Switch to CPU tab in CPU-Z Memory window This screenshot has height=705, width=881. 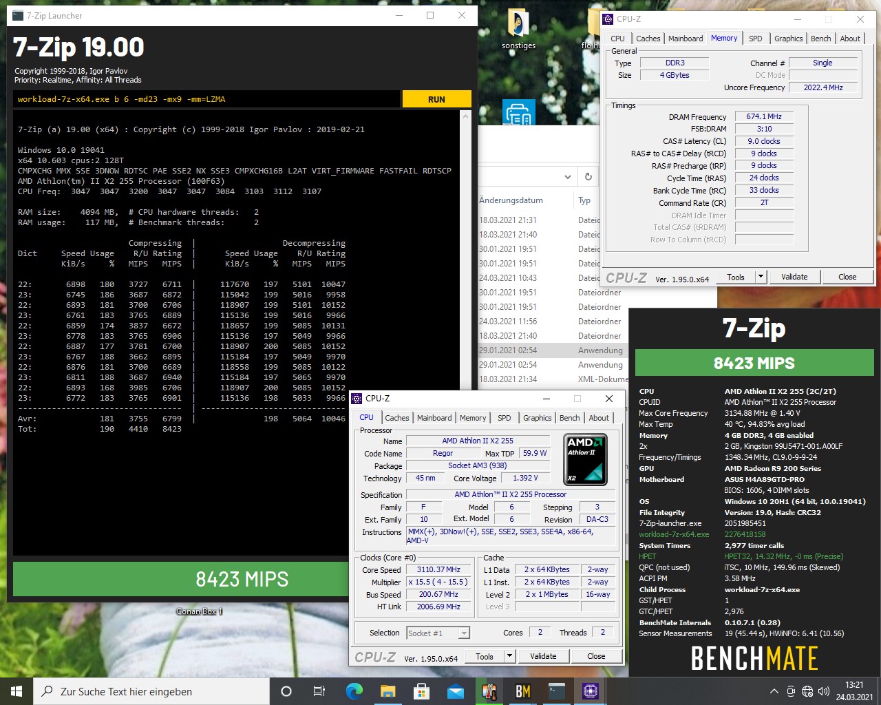(x=618, y=39)
